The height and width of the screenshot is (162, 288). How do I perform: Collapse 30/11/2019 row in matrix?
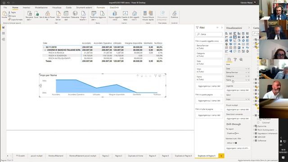44,47
